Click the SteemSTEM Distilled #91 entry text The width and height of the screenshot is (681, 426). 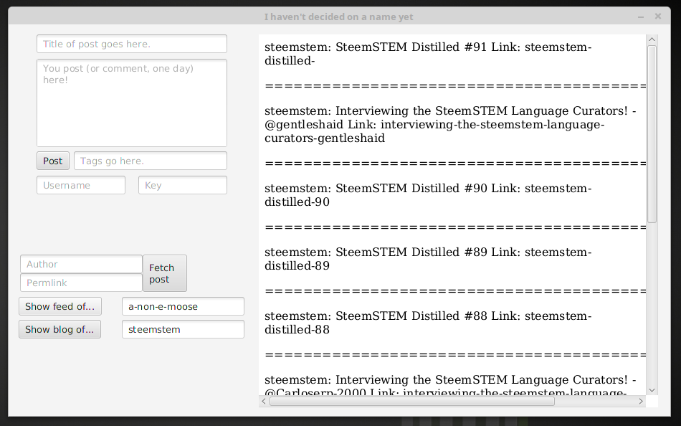[x=428, y=54]
